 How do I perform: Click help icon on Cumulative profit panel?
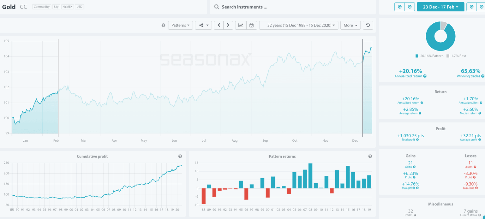click(x=180, y=156)
